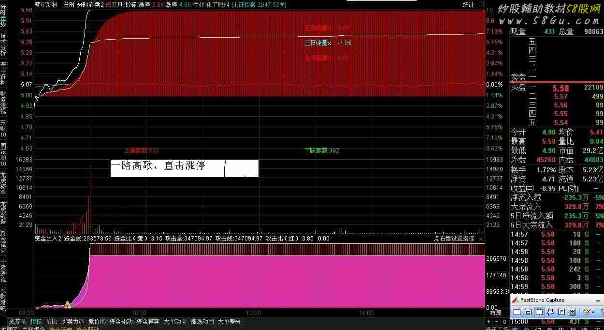Image resolution: width=604 pixels, height=330 pixels.
Task: Expand 上证指数 dropdown arrow in header
Action: click(283, 4)
